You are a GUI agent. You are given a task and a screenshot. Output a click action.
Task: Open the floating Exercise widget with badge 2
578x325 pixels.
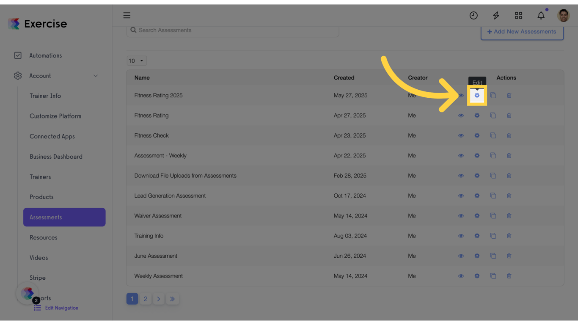[28, 293]
